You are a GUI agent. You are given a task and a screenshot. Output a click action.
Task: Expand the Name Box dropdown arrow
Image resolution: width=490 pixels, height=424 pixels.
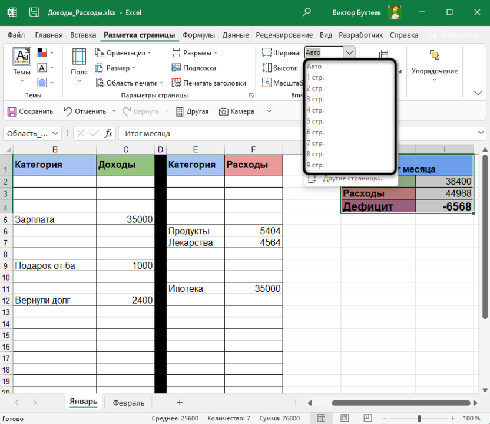pos(56,134)
